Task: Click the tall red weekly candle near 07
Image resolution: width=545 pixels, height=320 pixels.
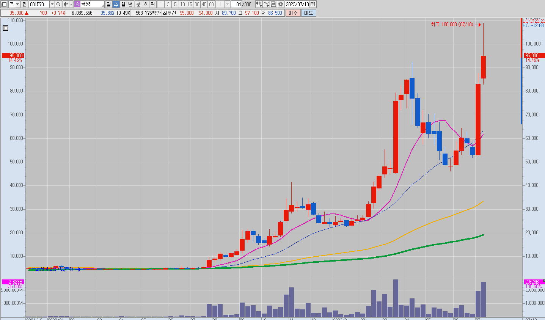Action: (x=478, y=119)
